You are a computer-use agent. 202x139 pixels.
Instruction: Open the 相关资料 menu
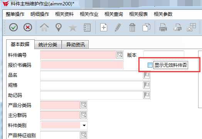point(64,14)
